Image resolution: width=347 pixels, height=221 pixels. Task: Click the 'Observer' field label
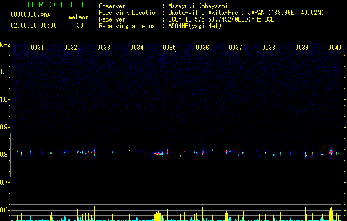coord(112,6)
